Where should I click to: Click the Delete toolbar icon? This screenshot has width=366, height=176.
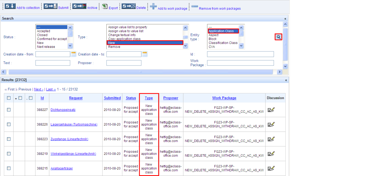click(x=128, y=6)
